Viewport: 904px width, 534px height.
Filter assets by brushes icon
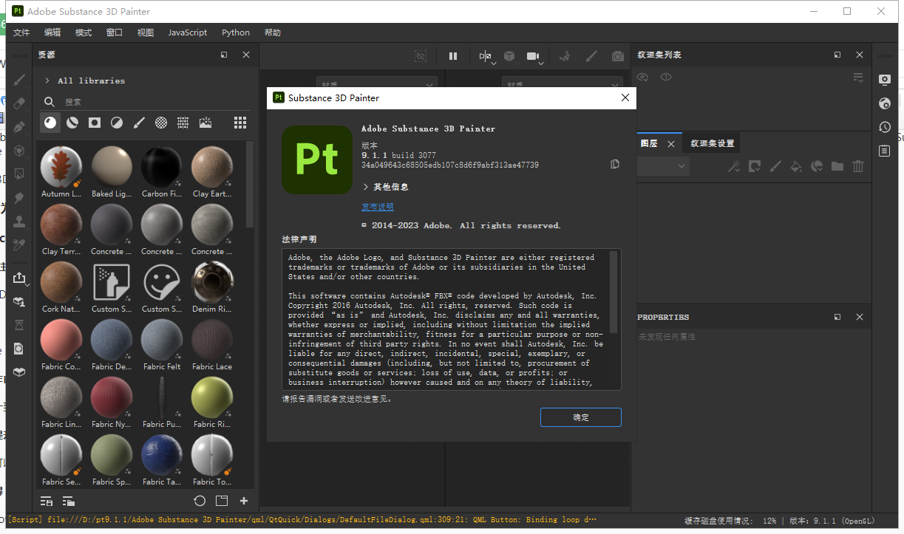(x=139, y=123)
